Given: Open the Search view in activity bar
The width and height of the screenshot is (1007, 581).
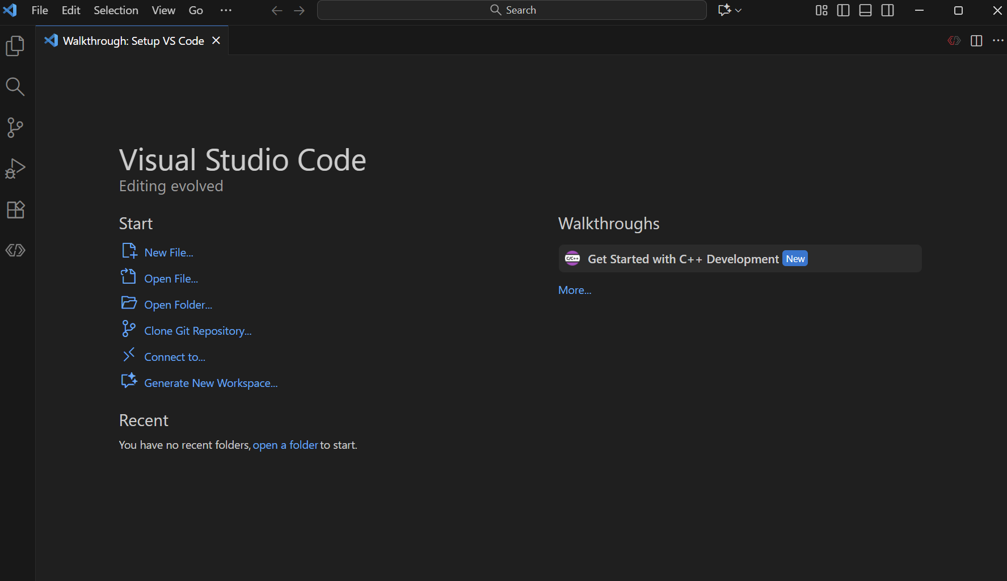Looking at the screenshot, I should pyautogui.click(x=15, y=87).
